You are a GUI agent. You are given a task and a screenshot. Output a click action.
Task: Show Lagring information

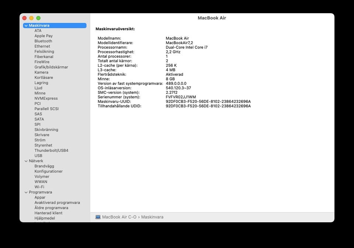41,83
